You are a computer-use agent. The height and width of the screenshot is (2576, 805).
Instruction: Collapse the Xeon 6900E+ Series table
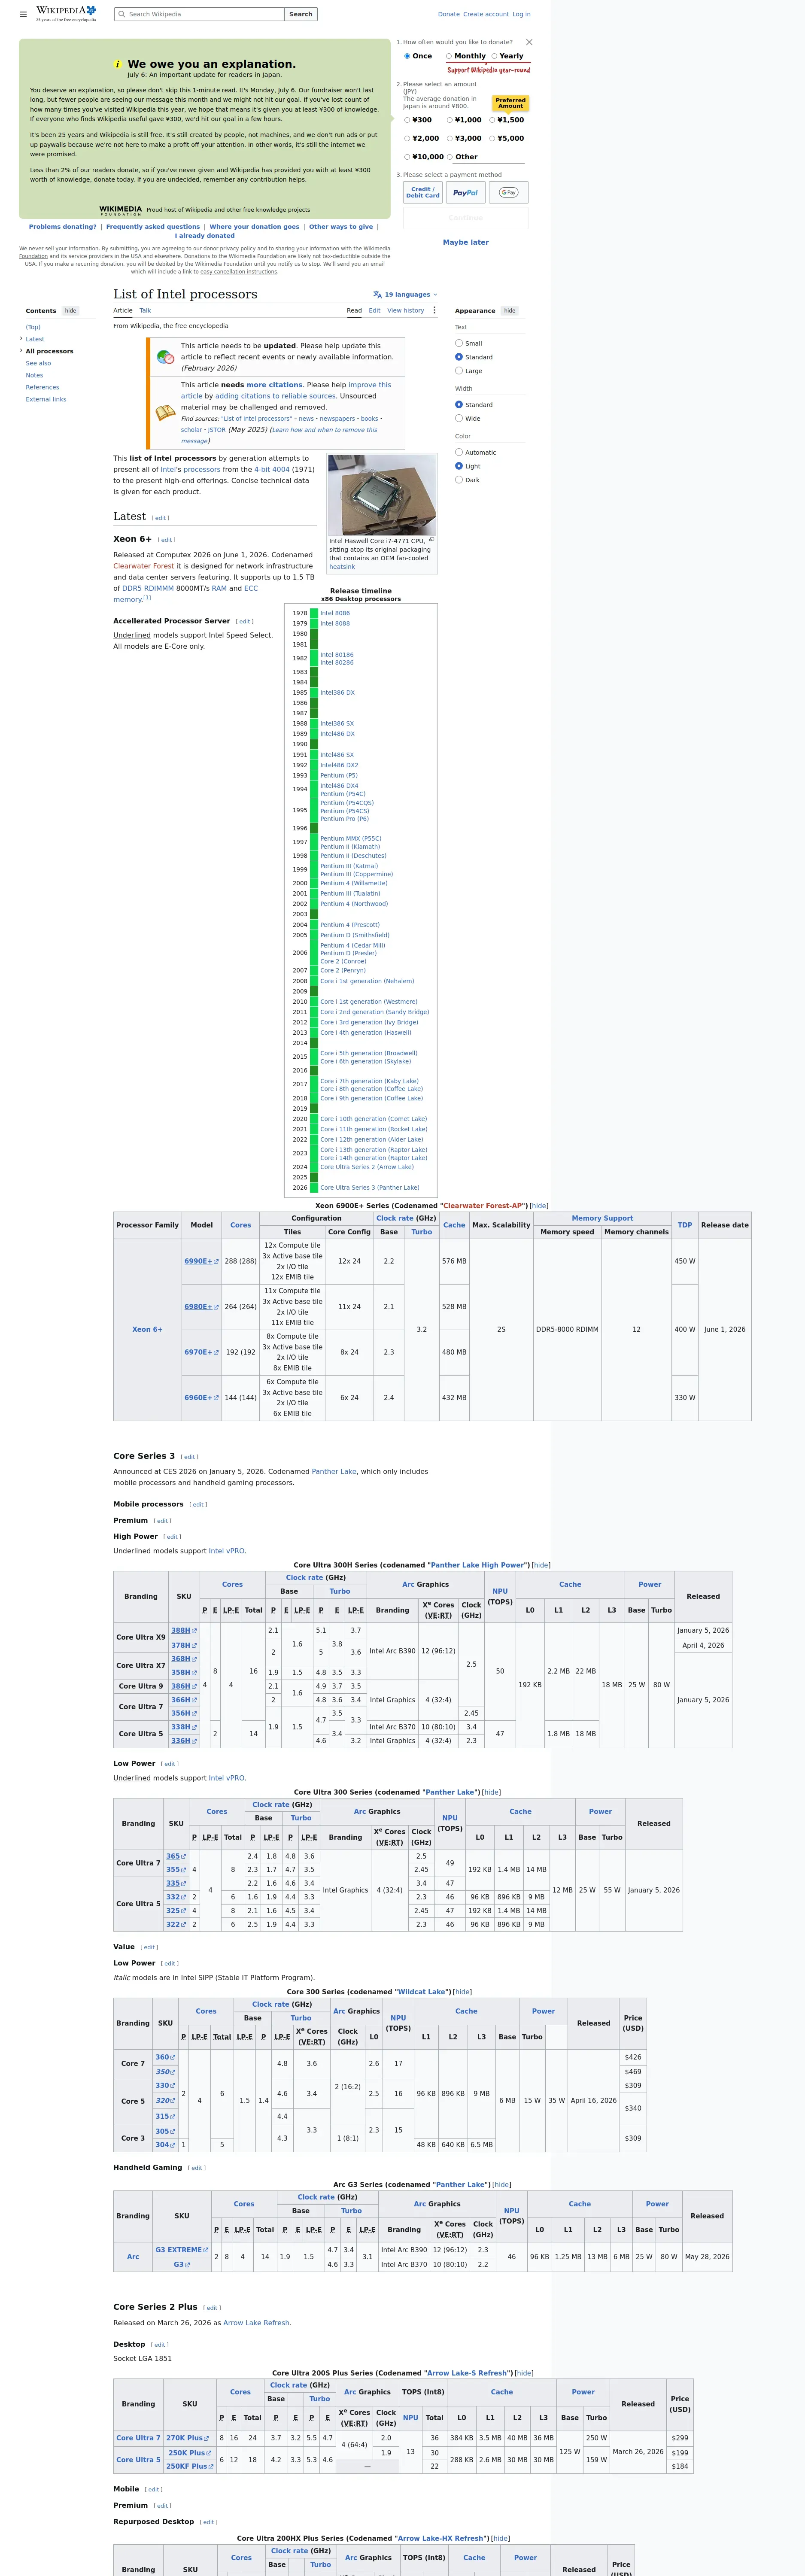[539, 1206]
